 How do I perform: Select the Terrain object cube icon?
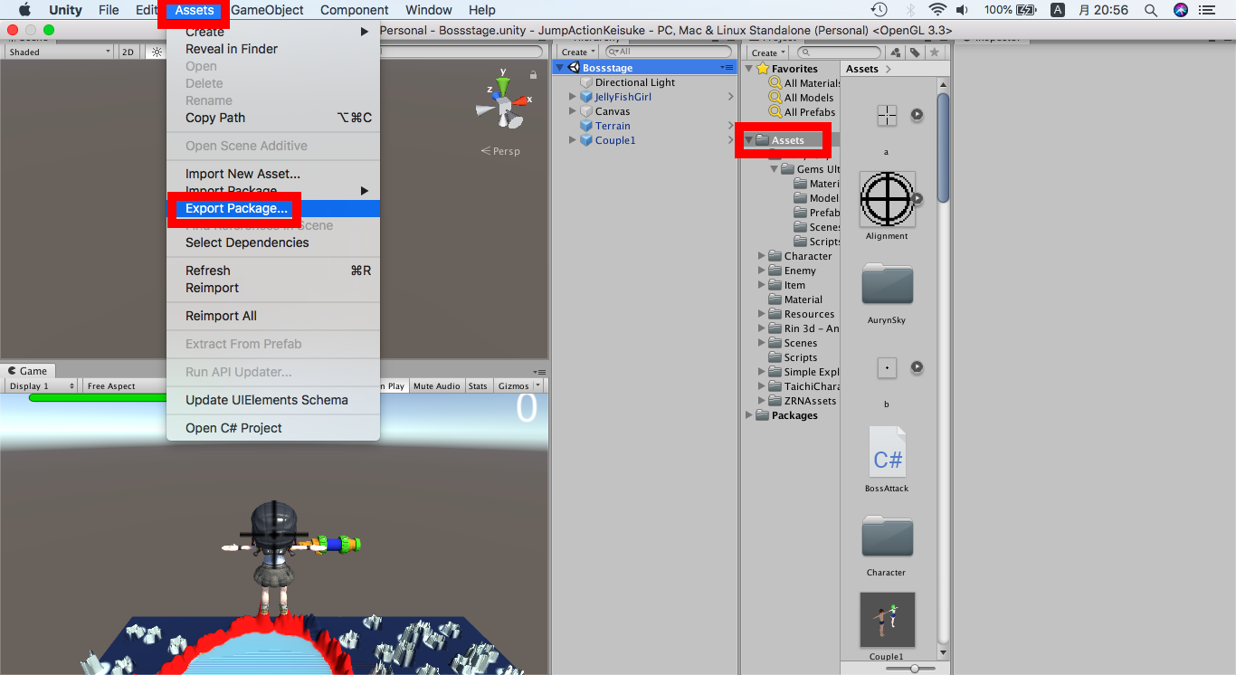point(586,126)
